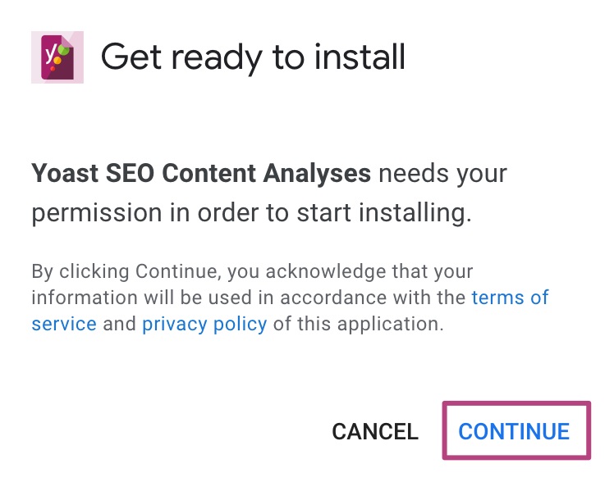
Task: View the application's privacy policy
Action: (204, 324)
